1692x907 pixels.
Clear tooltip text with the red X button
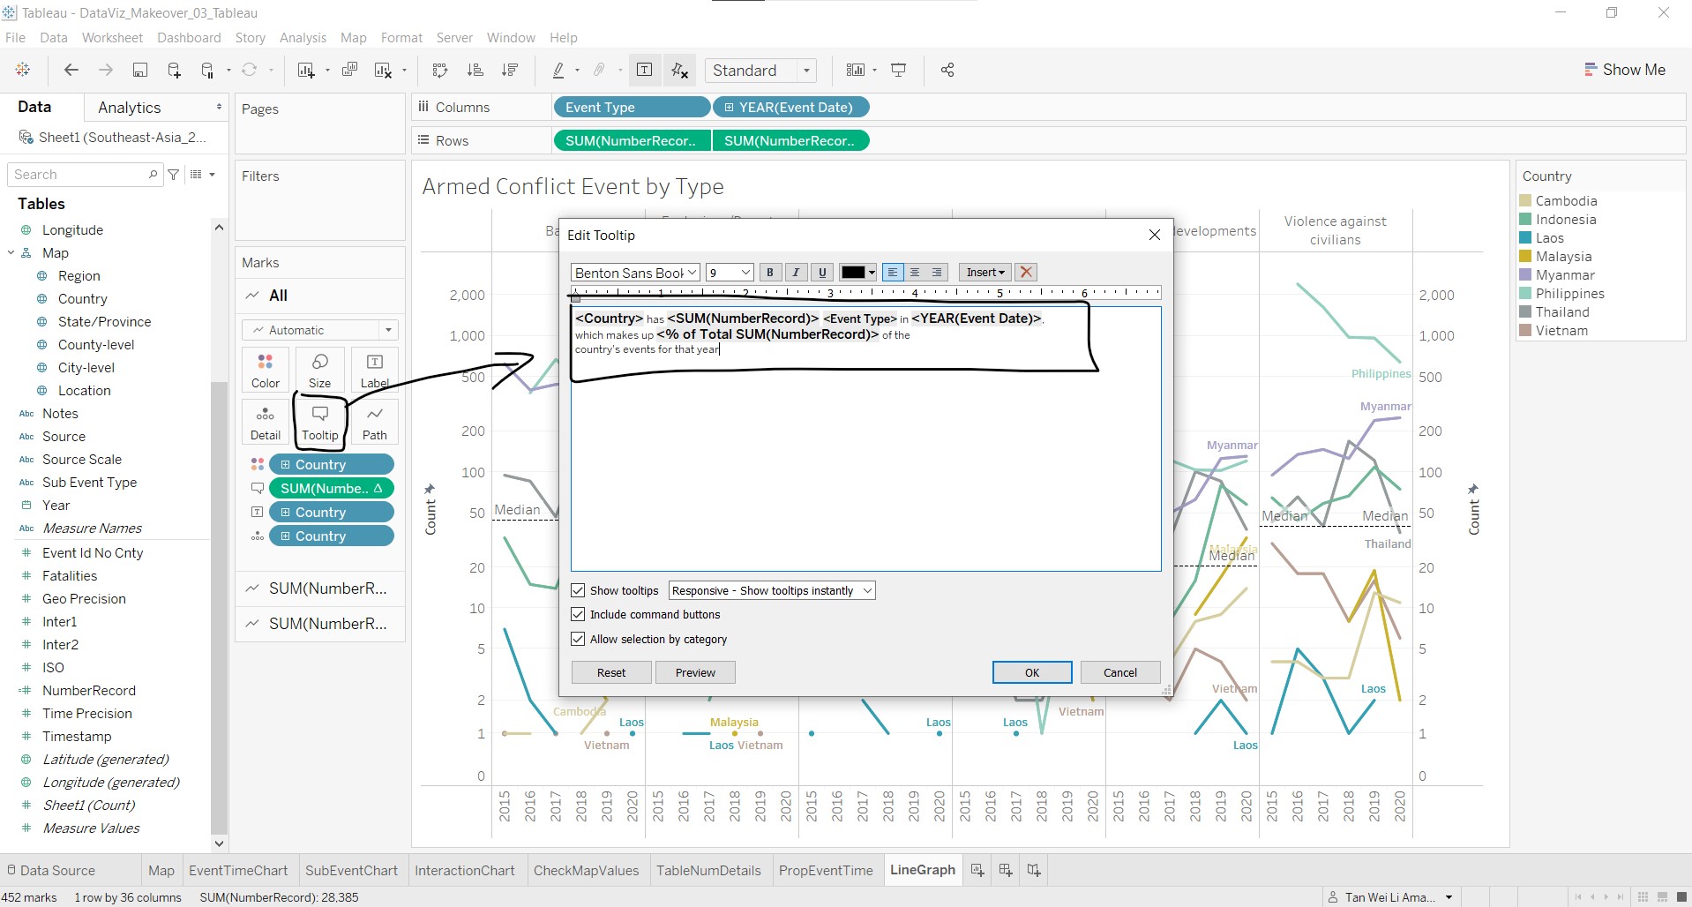pyautogui.click(x=1025, y=273)
